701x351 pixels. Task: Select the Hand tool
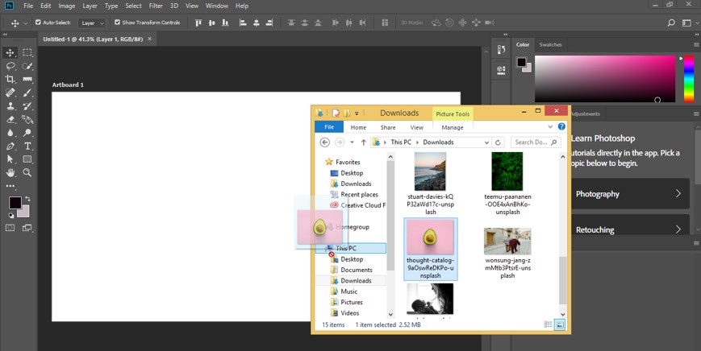pos(10,172)
